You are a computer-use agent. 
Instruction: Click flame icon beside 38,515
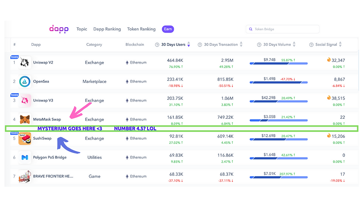click(x=329, y=98)
